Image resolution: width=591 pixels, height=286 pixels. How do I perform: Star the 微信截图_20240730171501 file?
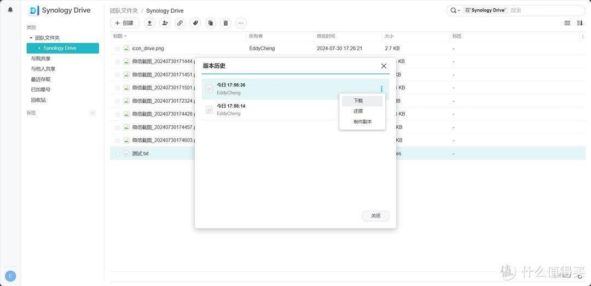point(118,88)
